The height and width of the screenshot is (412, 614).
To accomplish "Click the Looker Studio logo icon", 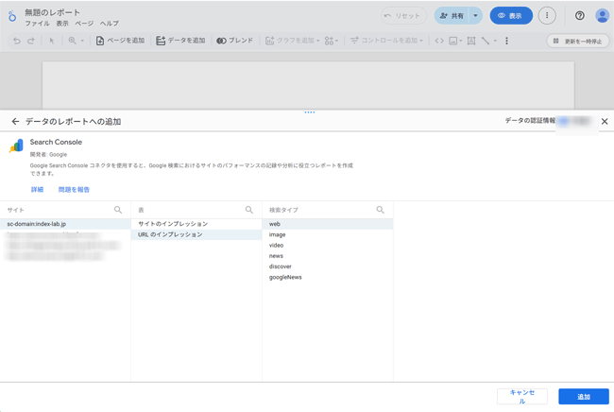I will (x=12, y=16).
